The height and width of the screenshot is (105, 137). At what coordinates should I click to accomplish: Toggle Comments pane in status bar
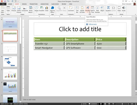tap(93, 104)
